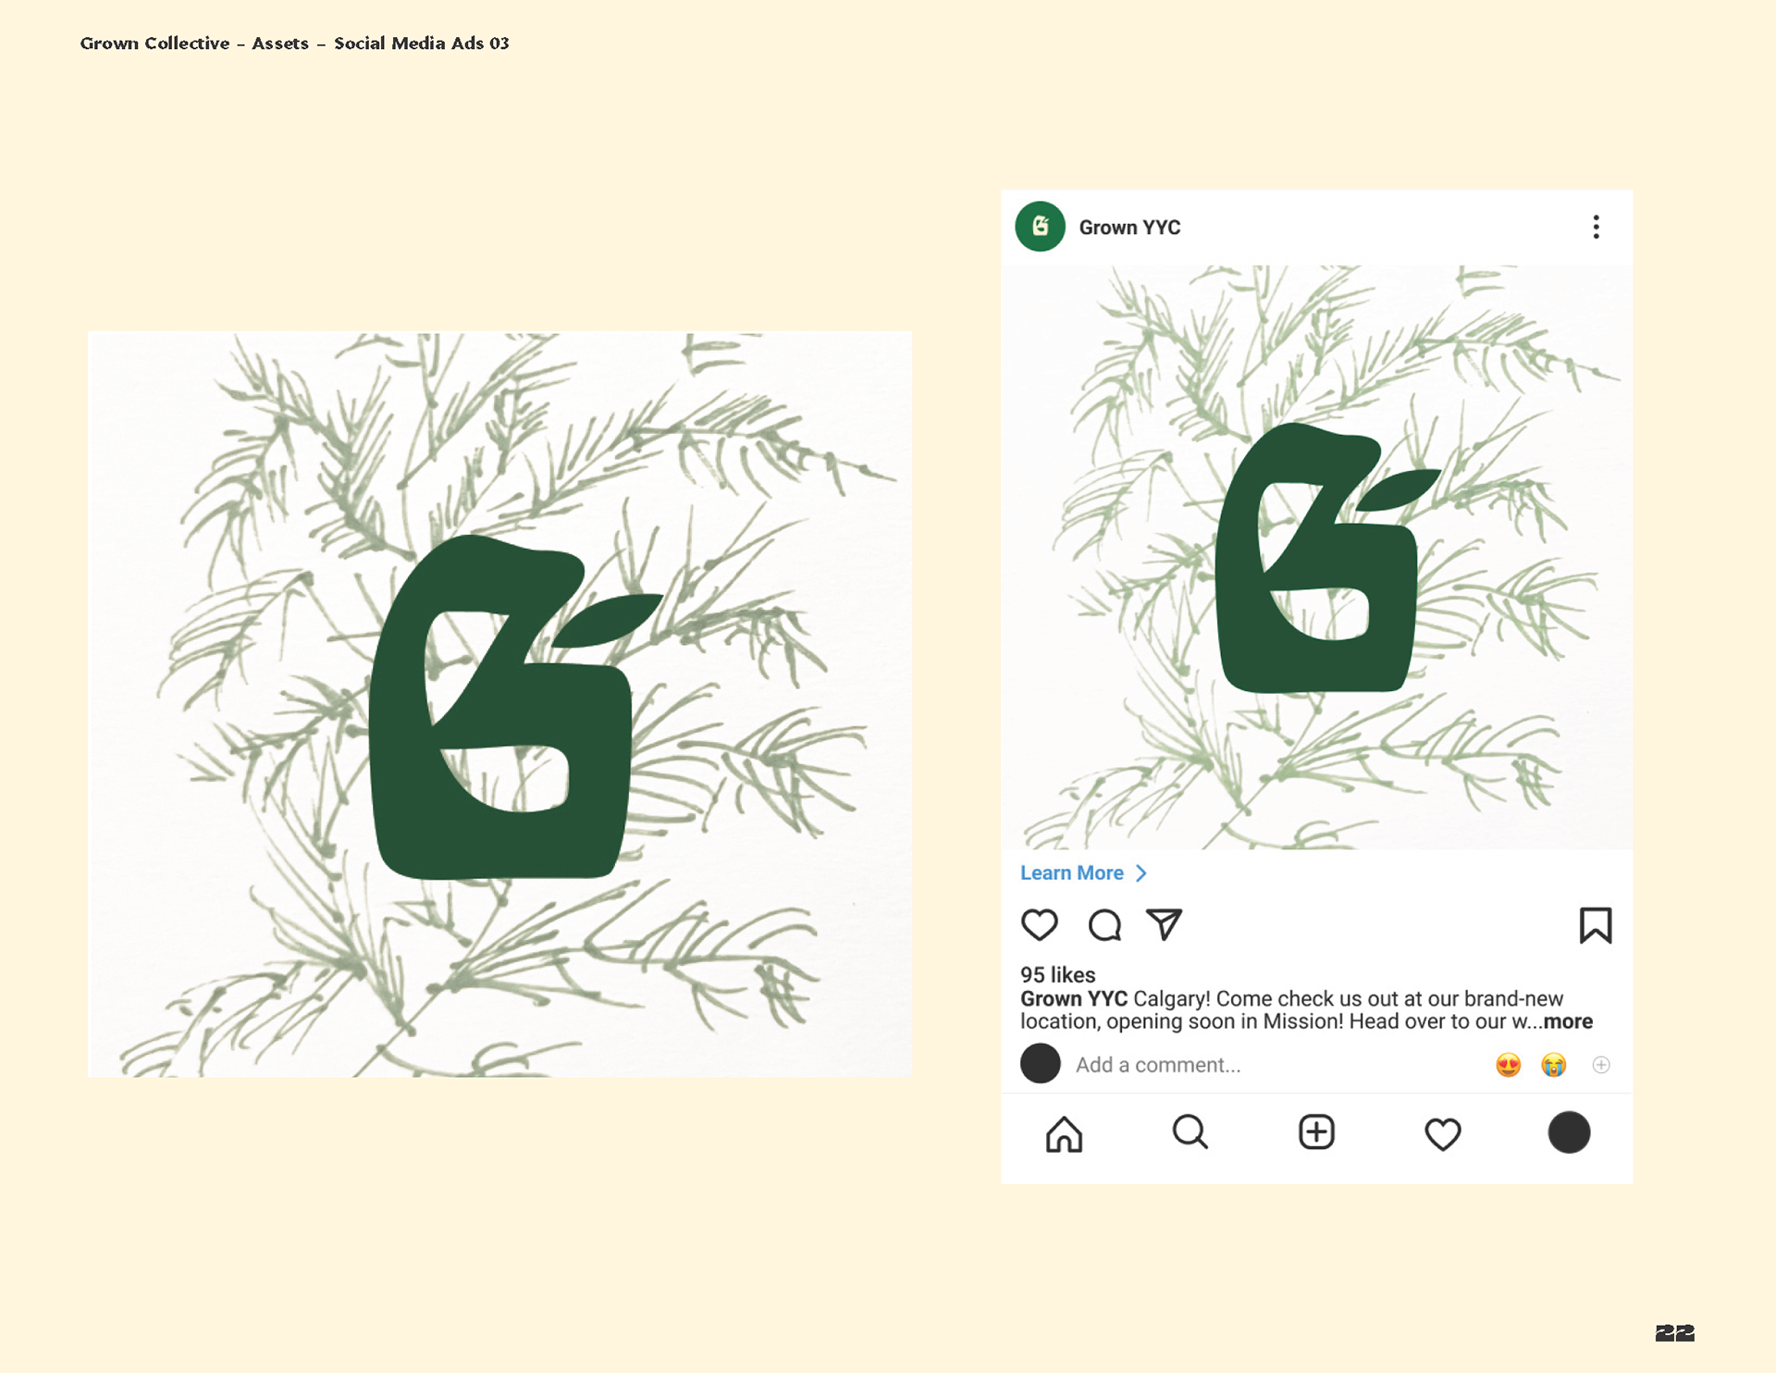Open more emojis with small plus circle
Image resolution: width=1776 pixels, height=1373 pixels.
[x=1601, y=1065]
